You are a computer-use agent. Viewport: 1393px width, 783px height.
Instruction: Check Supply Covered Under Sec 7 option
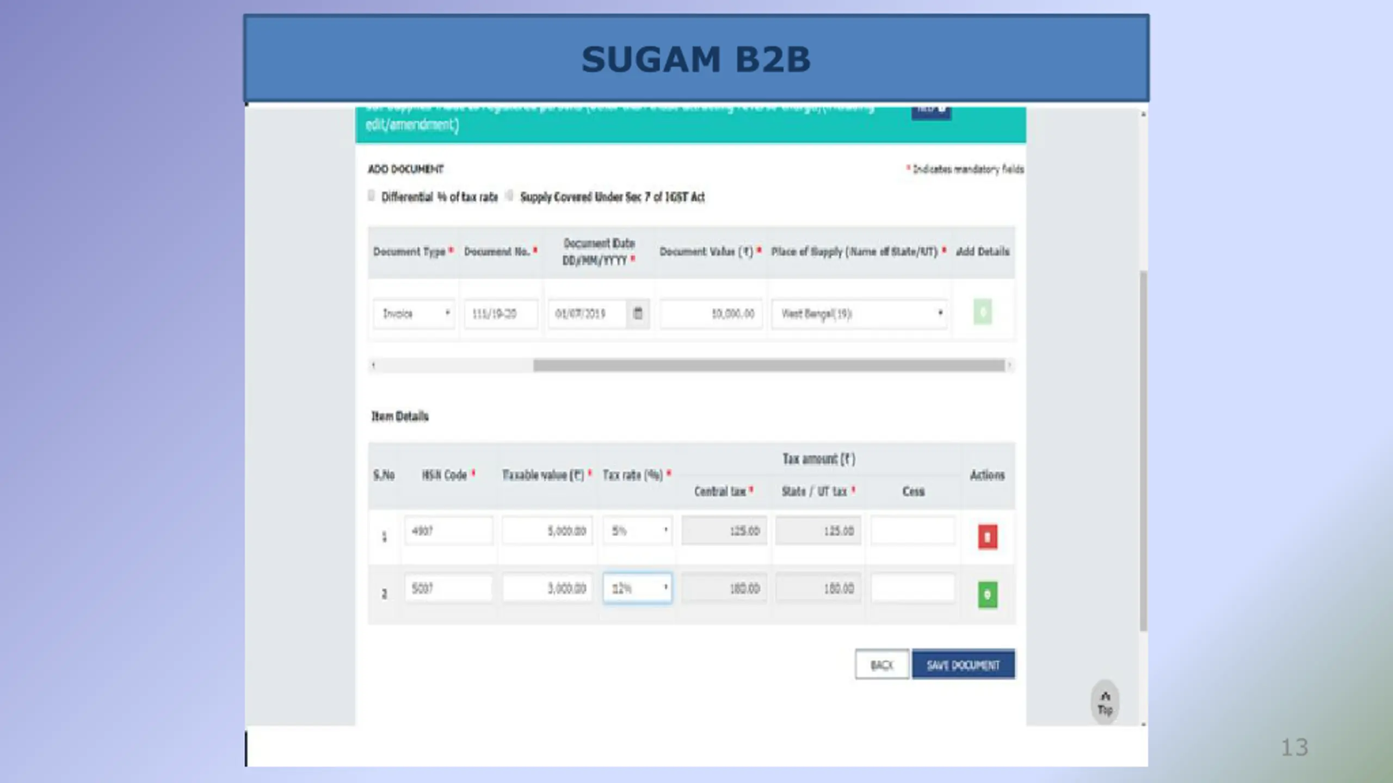[x=509, y=196]
